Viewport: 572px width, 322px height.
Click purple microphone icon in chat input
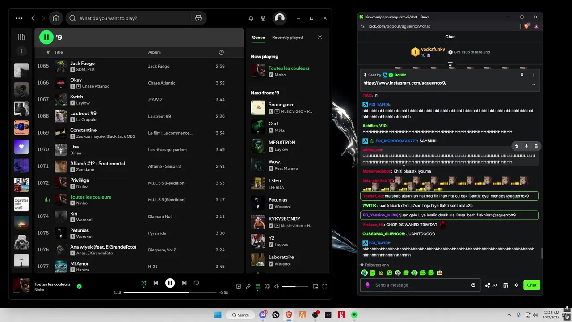pos(368,285)
